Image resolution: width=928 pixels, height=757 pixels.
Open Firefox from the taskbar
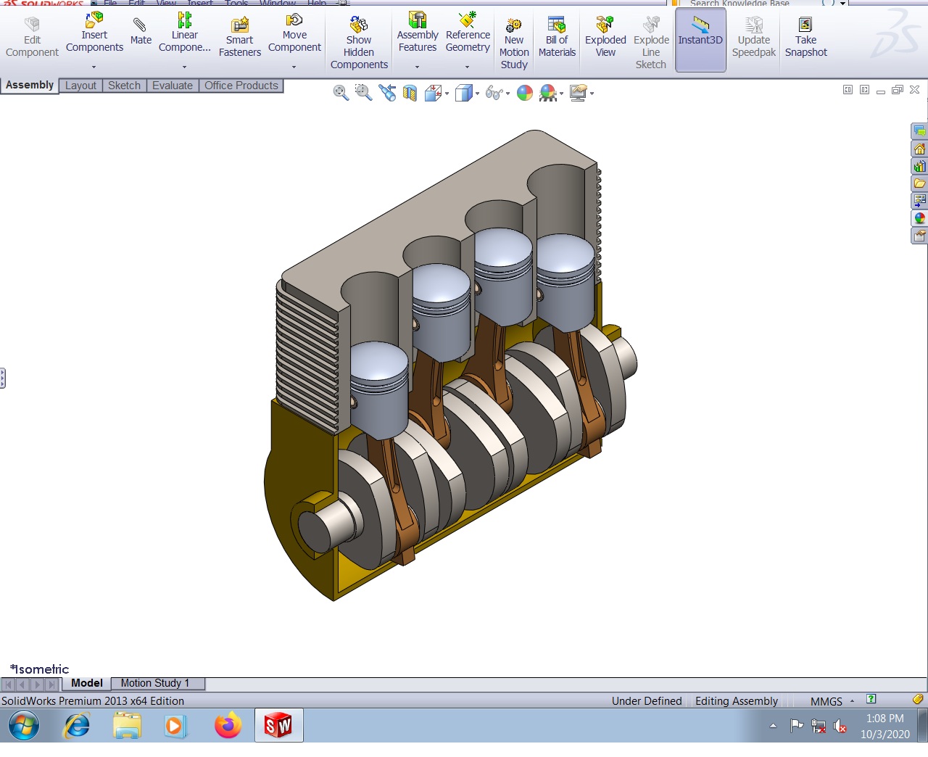228,725
